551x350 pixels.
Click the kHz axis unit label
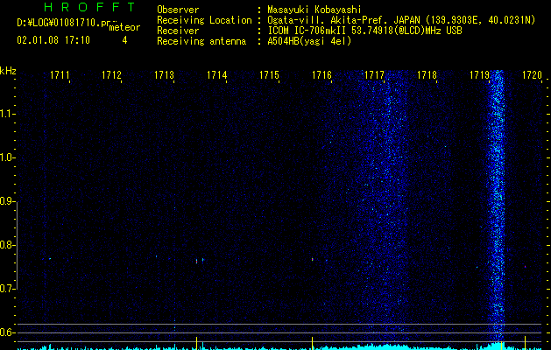click(8, 71)
